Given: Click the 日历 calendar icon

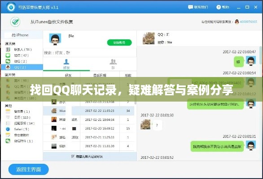Looking at the screenshot, I should pos(8,117).
